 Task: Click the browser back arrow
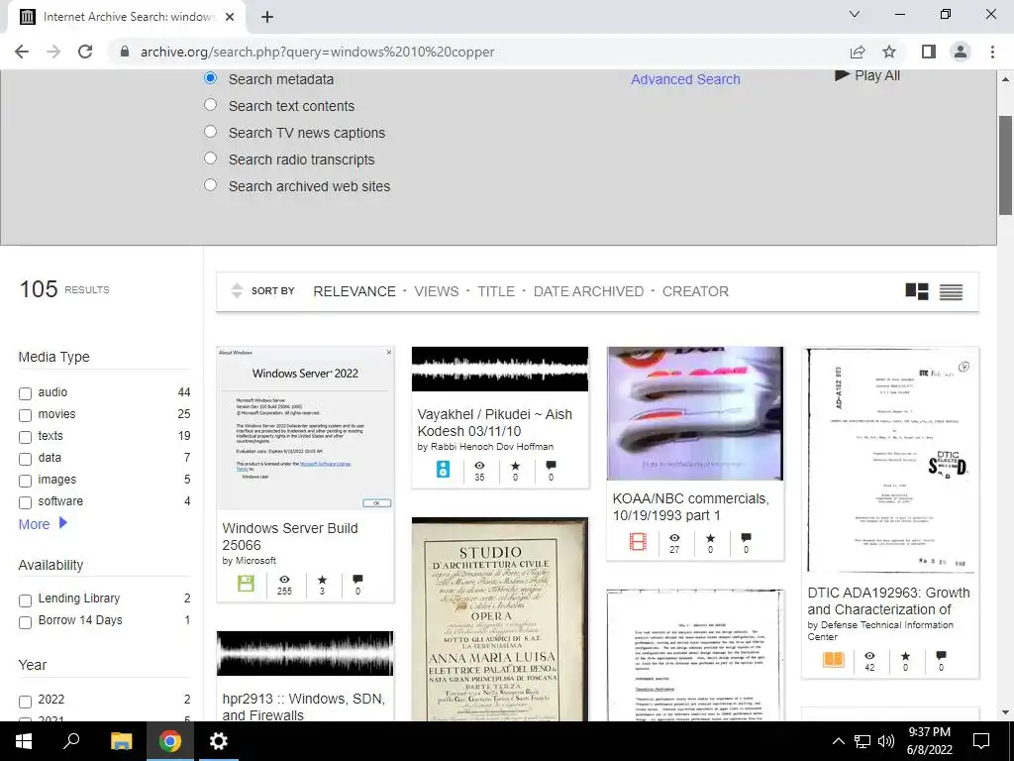coord(22,52)
